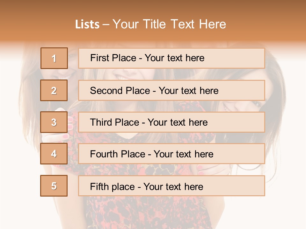The height and width of the screenshot is (229, 306).
Task: Select the Your Title Text Here heading
Action: click(x=169, y=24)
